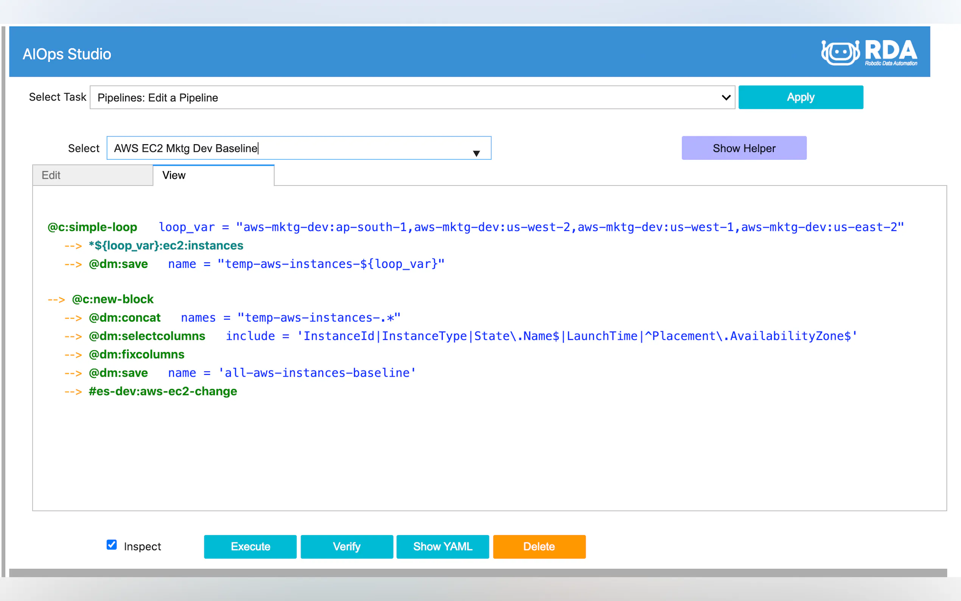Viewport: 961px width, 601px height.
Task: Click the Show Helper button
Action: tap(744, 148)
